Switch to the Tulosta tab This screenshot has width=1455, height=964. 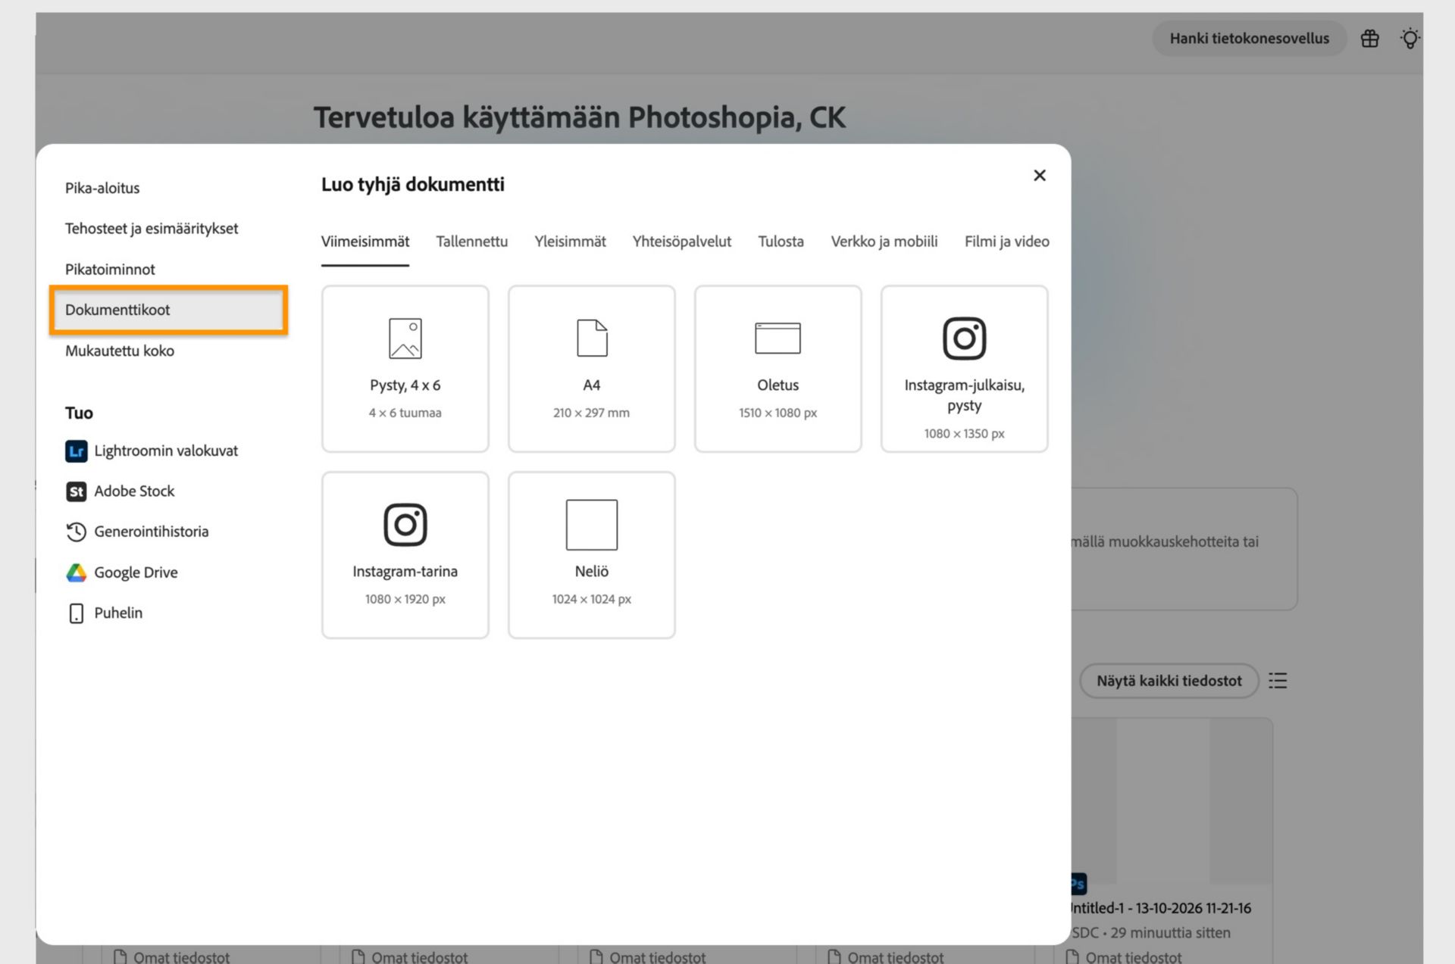pyautogui.click(x=781, y=242)
